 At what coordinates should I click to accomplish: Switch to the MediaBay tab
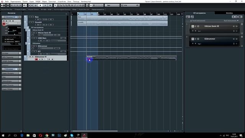[x=229, y=13]
